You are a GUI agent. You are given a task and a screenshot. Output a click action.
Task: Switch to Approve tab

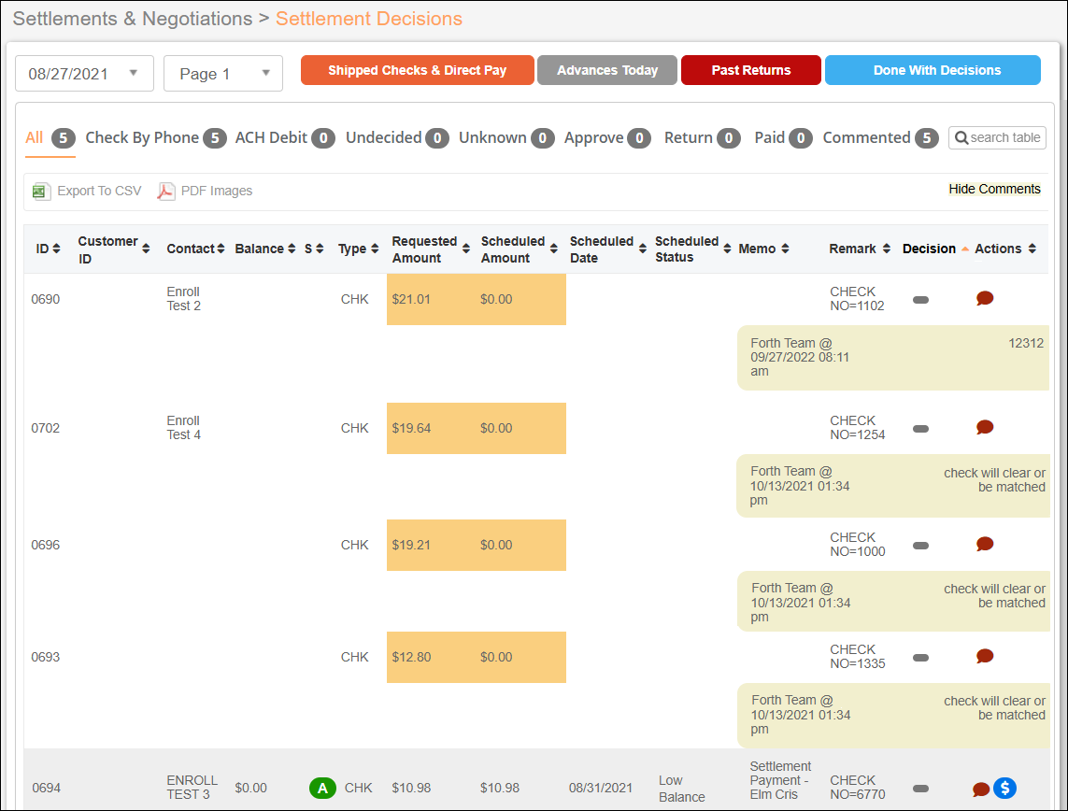(607, 137)
